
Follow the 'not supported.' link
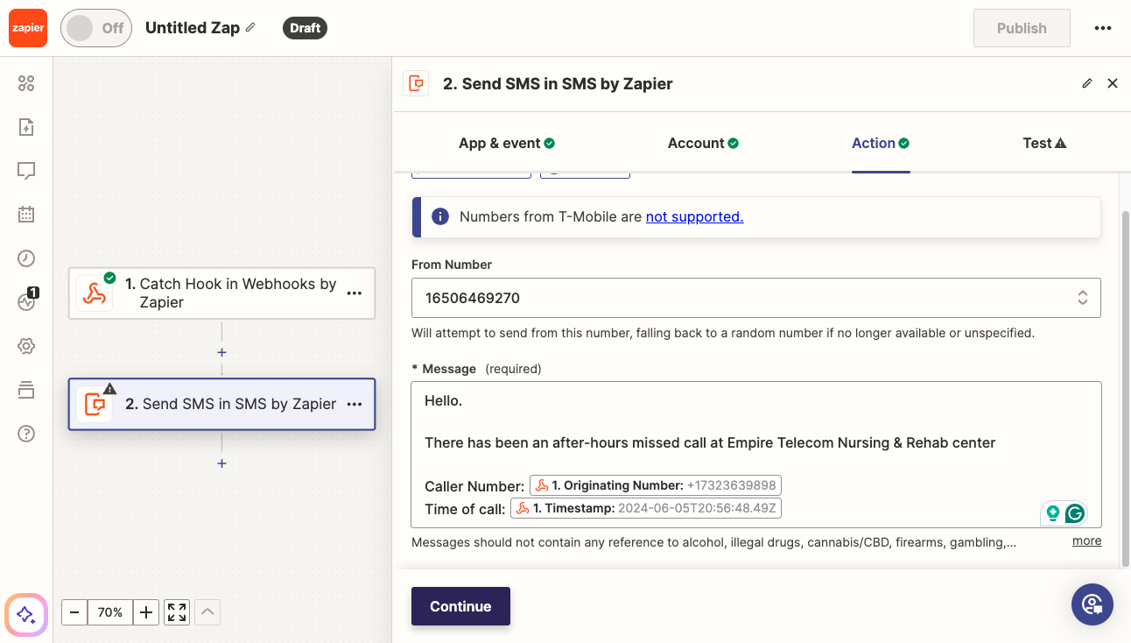tap(694, 216)
